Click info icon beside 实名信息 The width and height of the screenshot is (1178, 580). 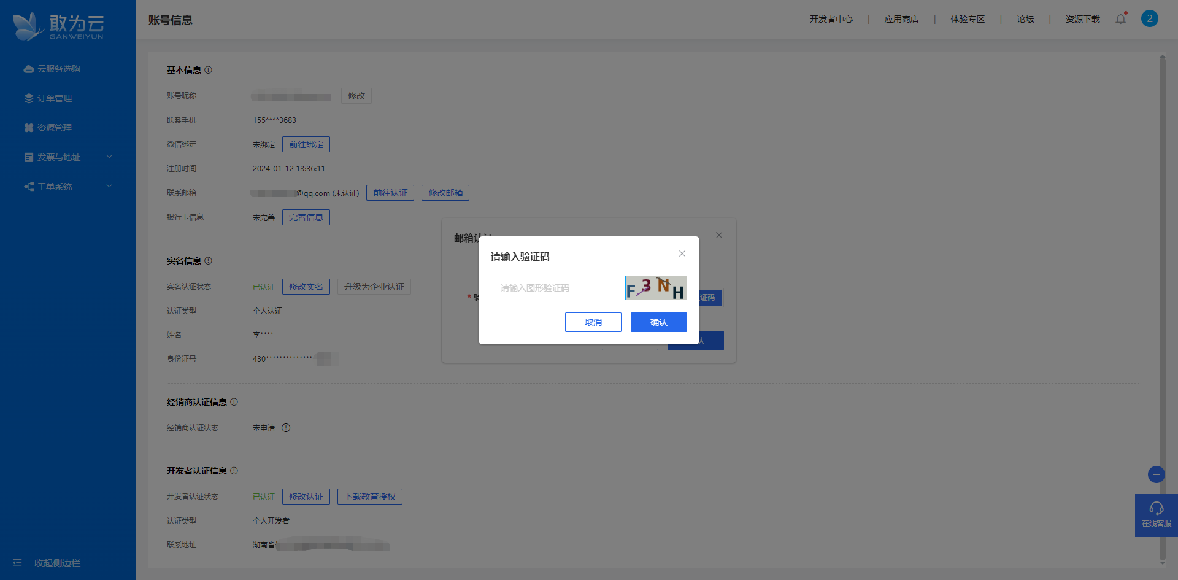[209, 261]
